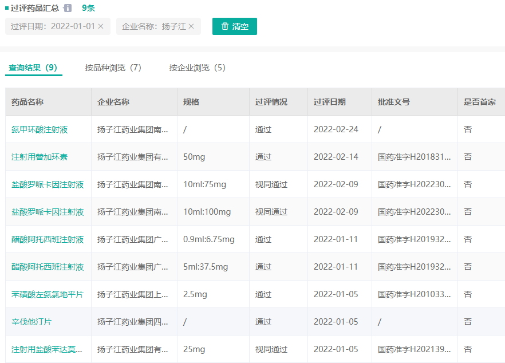Open the 氨甲环酸注射液 drug link

[x=40, y=129]
